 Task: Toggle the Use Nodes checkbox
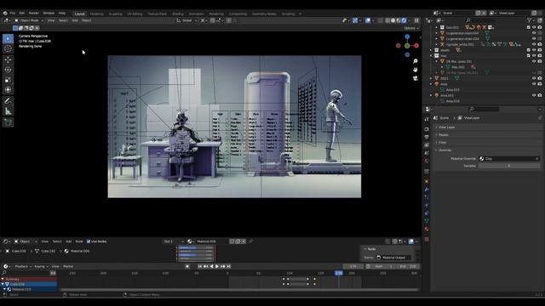tap(89, 241)
